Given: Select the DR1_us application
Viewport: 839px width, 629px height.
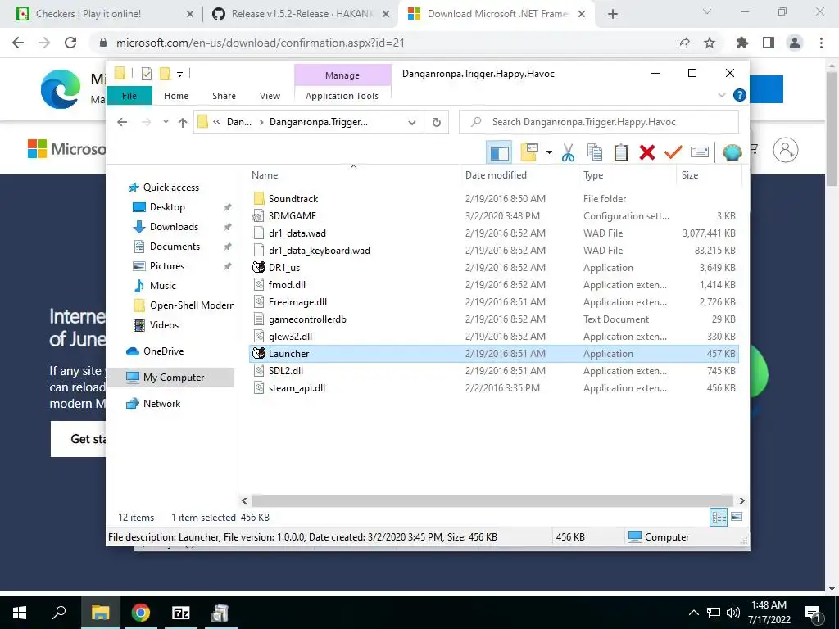Looking at the screenshot, I should pyautogui.click(x=284, y=268).
